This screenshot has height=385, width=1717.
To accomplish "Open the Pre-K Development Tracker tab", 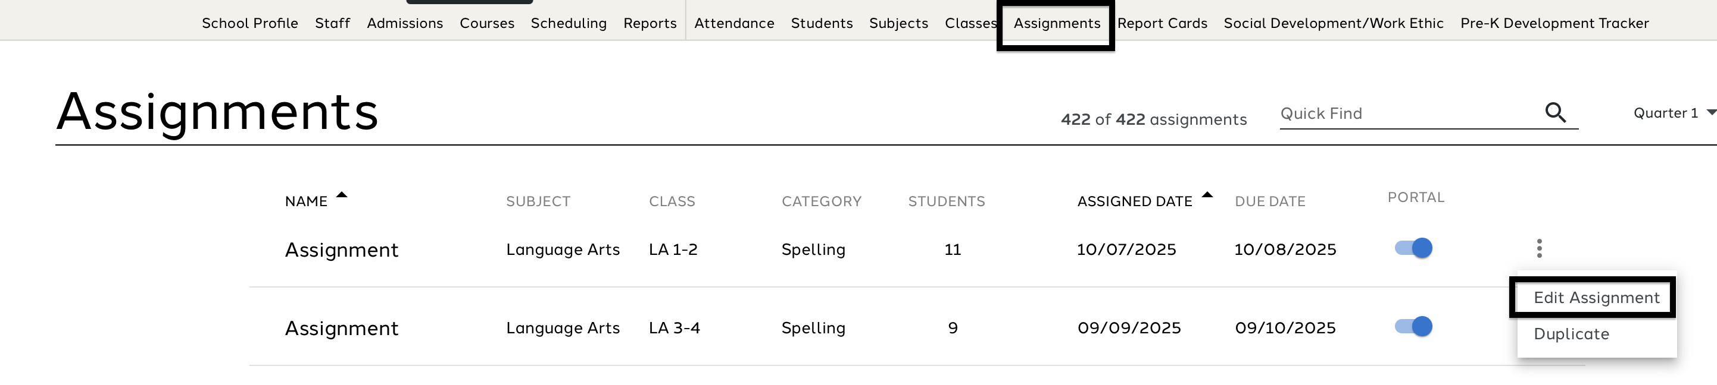I will coord(1554,23).
